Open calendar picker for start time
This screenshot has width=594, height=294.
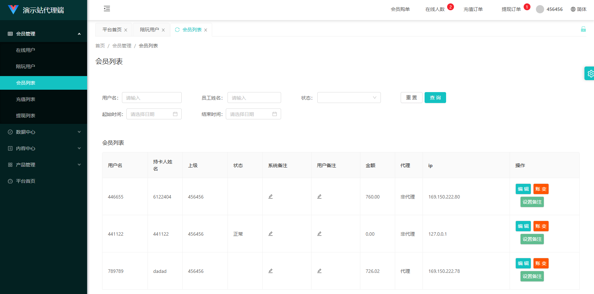[175, 114]
